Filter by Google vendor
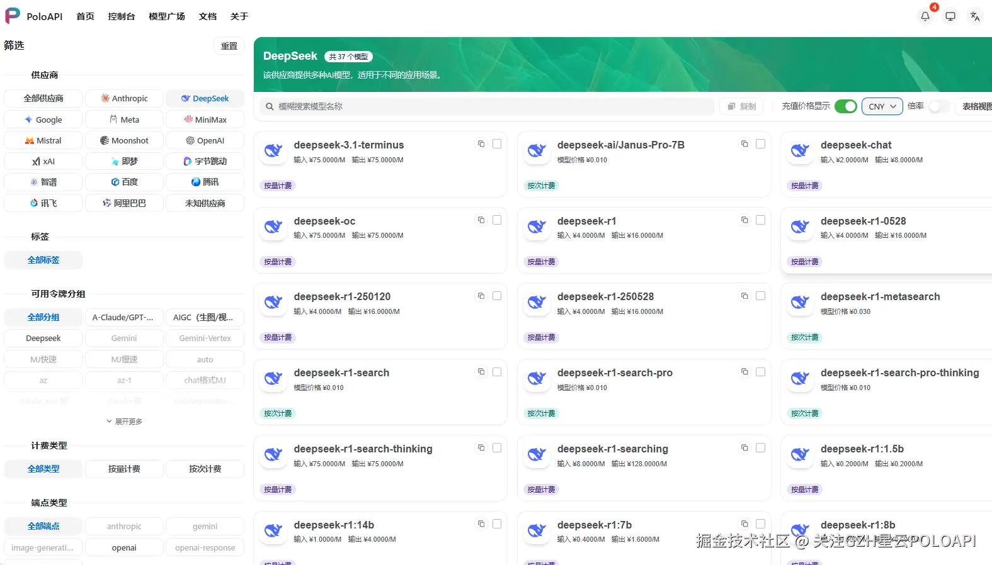This screenshot has width=992, height=565. point(43,120)
